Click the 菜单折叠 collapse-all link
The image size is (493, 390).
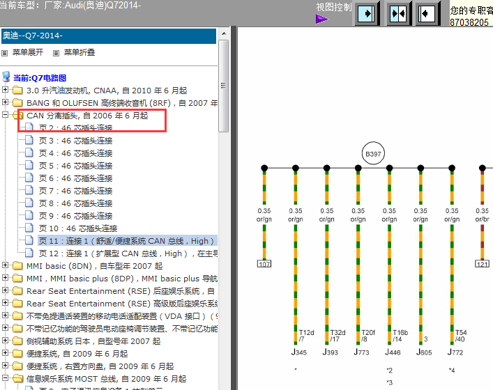(x=79, y=52)
